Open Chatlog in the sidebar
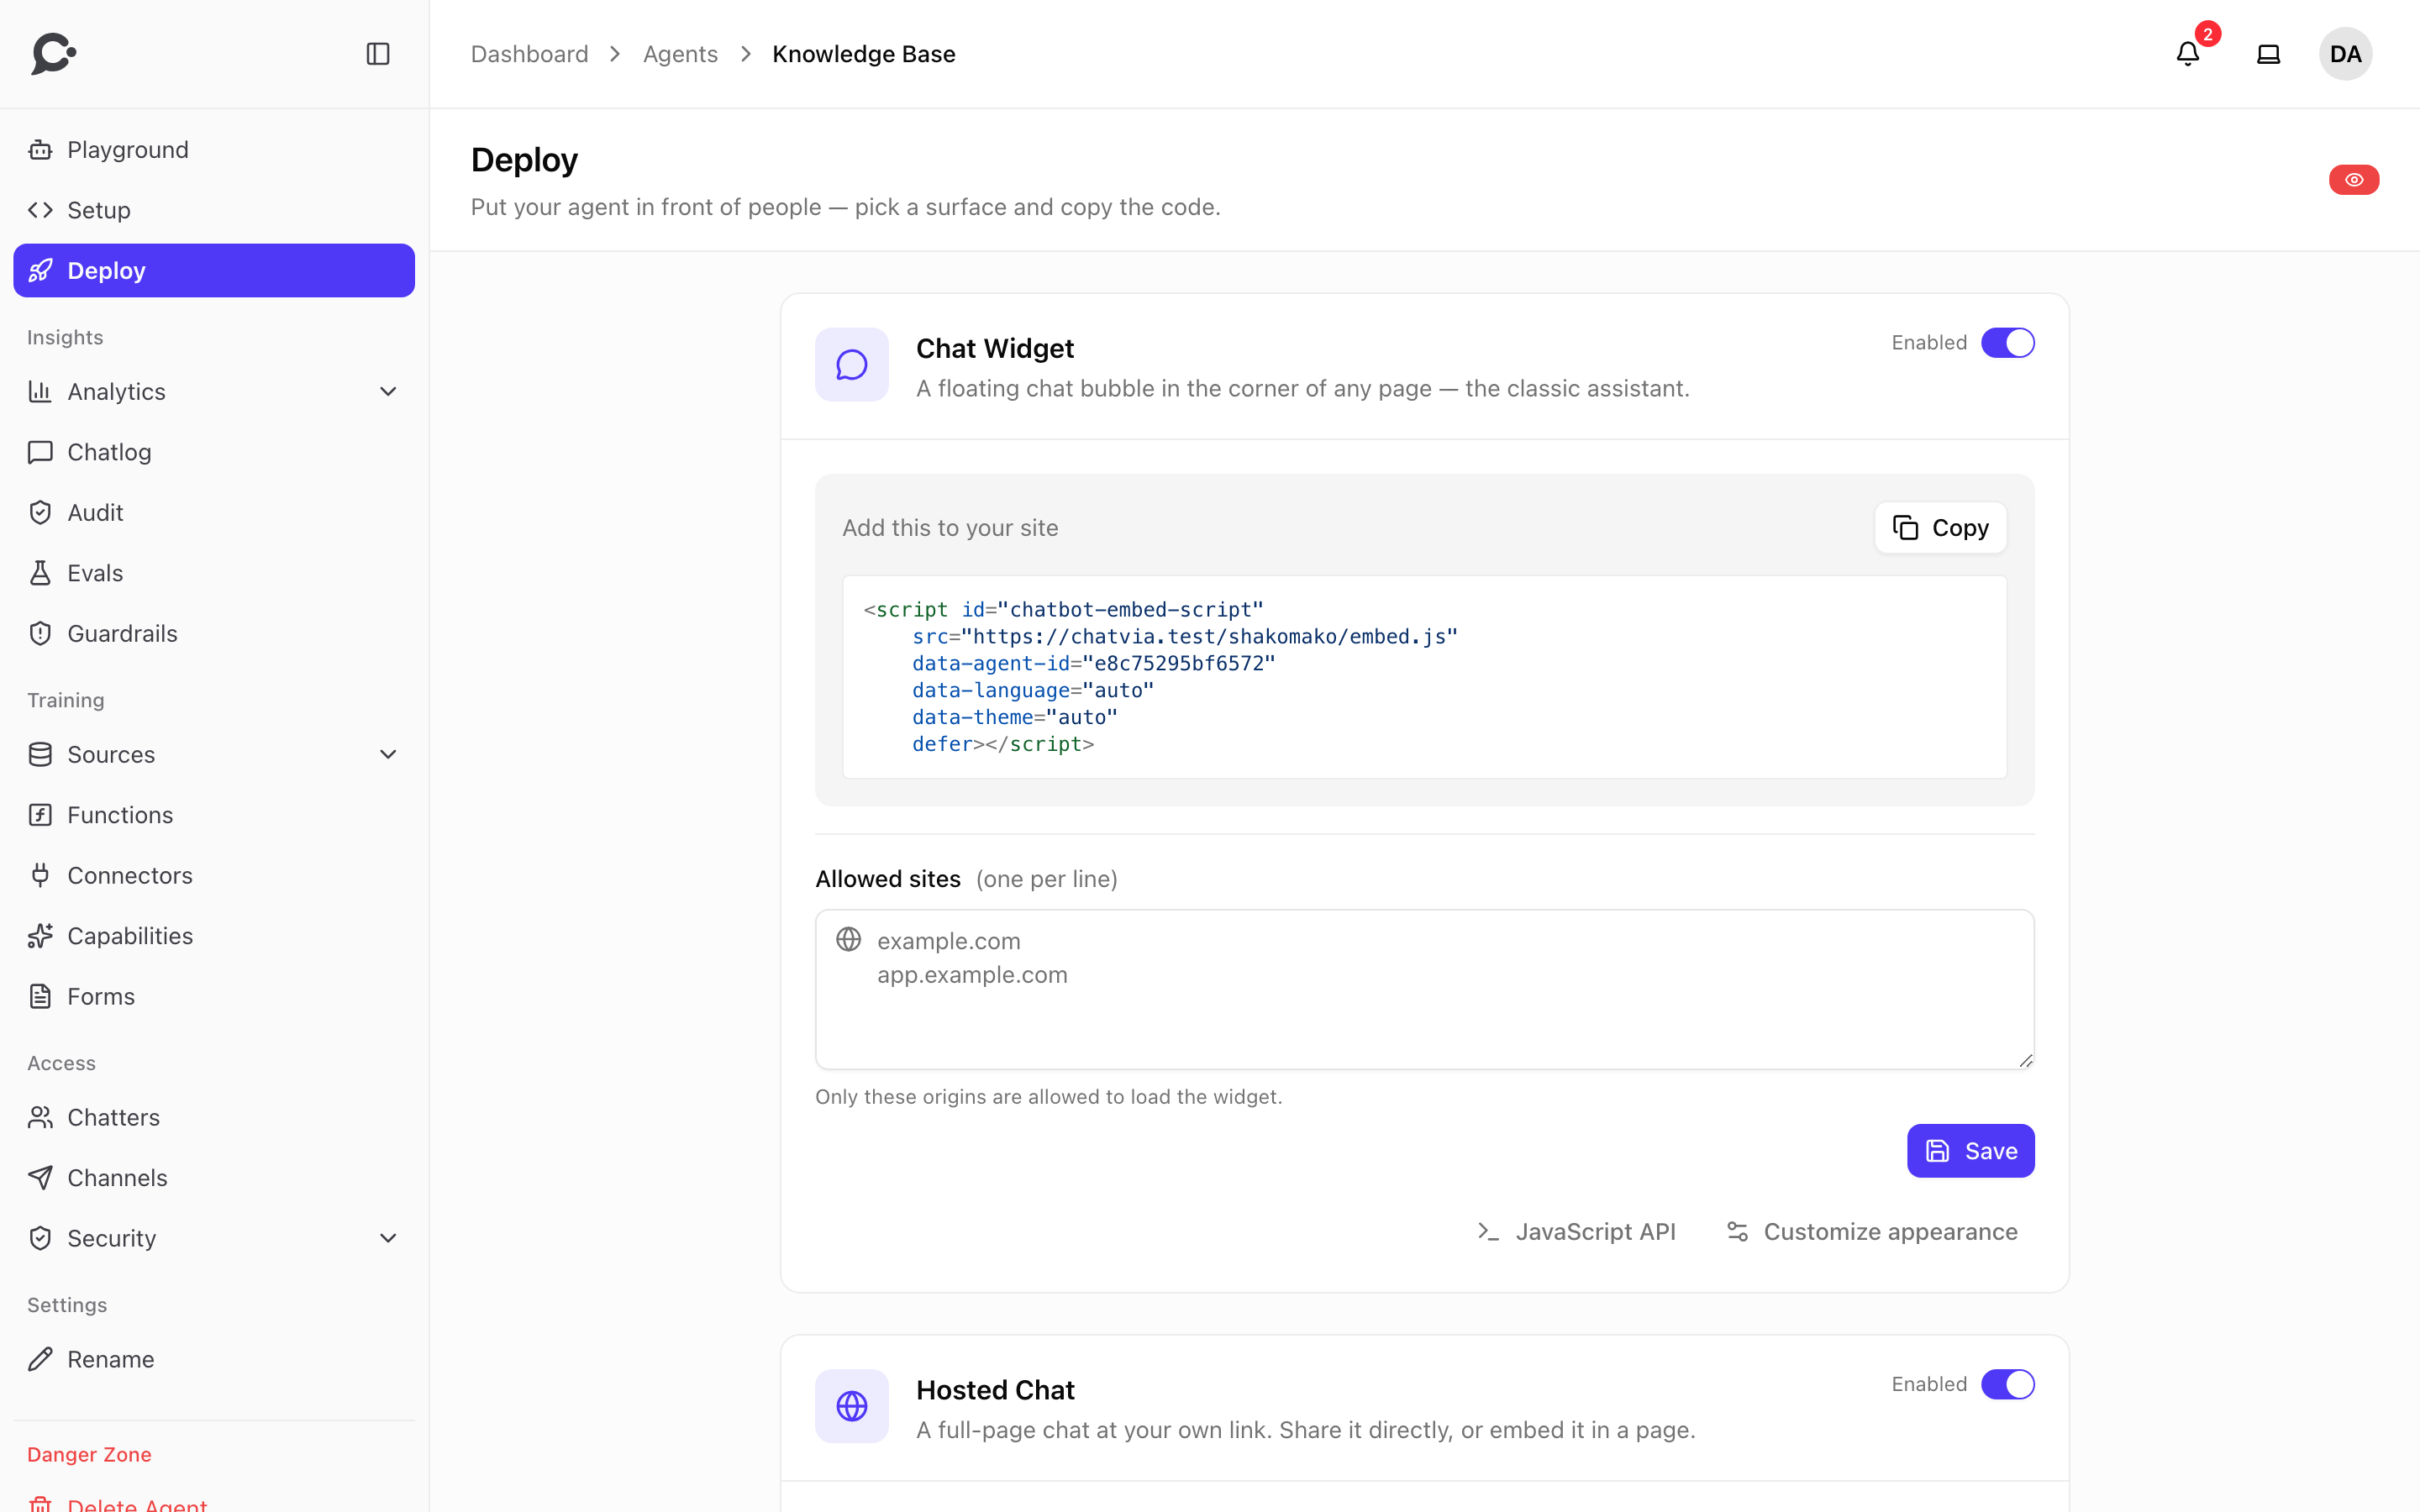 point(214,452)
